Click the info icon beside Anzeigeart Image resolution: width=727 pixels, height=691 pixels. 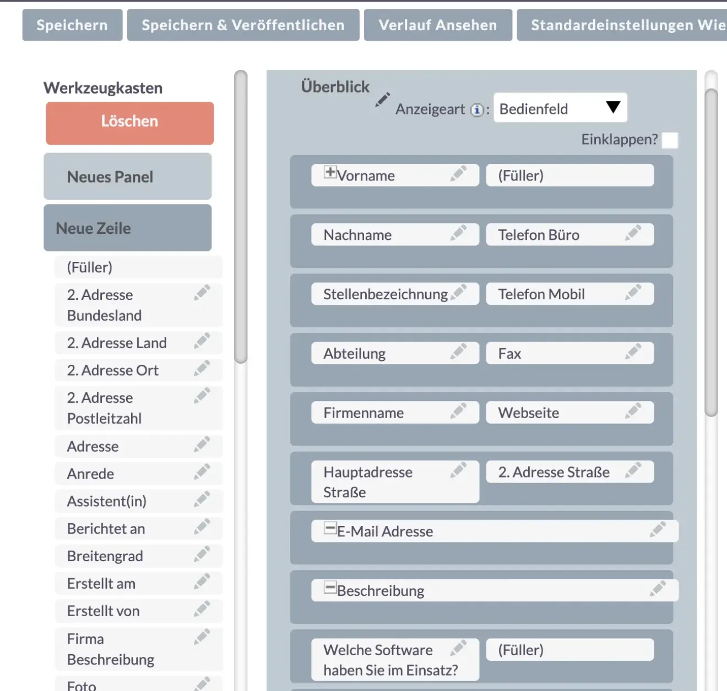[x=476, y=109]
